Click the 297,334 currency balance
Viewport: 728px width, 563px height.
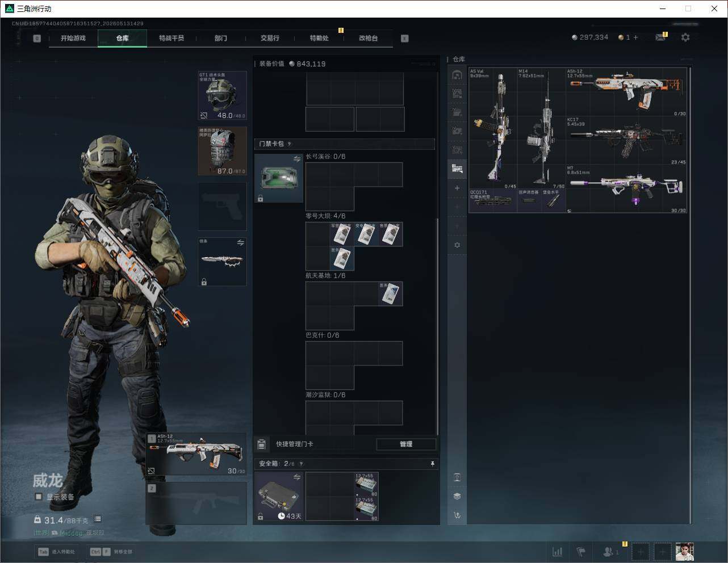(590, 37)
